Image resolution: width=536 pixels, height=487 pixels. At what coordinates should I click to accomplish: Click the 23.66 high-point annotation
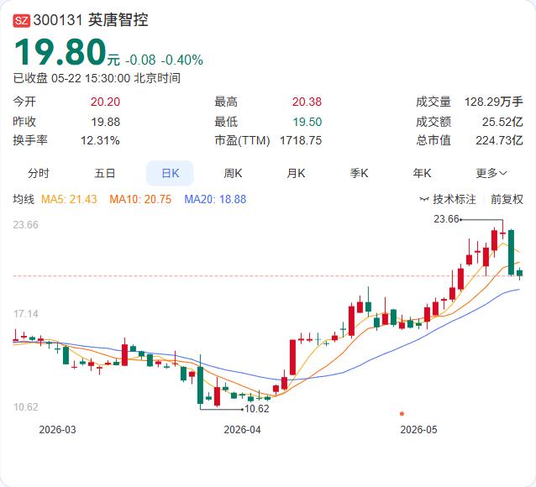[446, 219]
